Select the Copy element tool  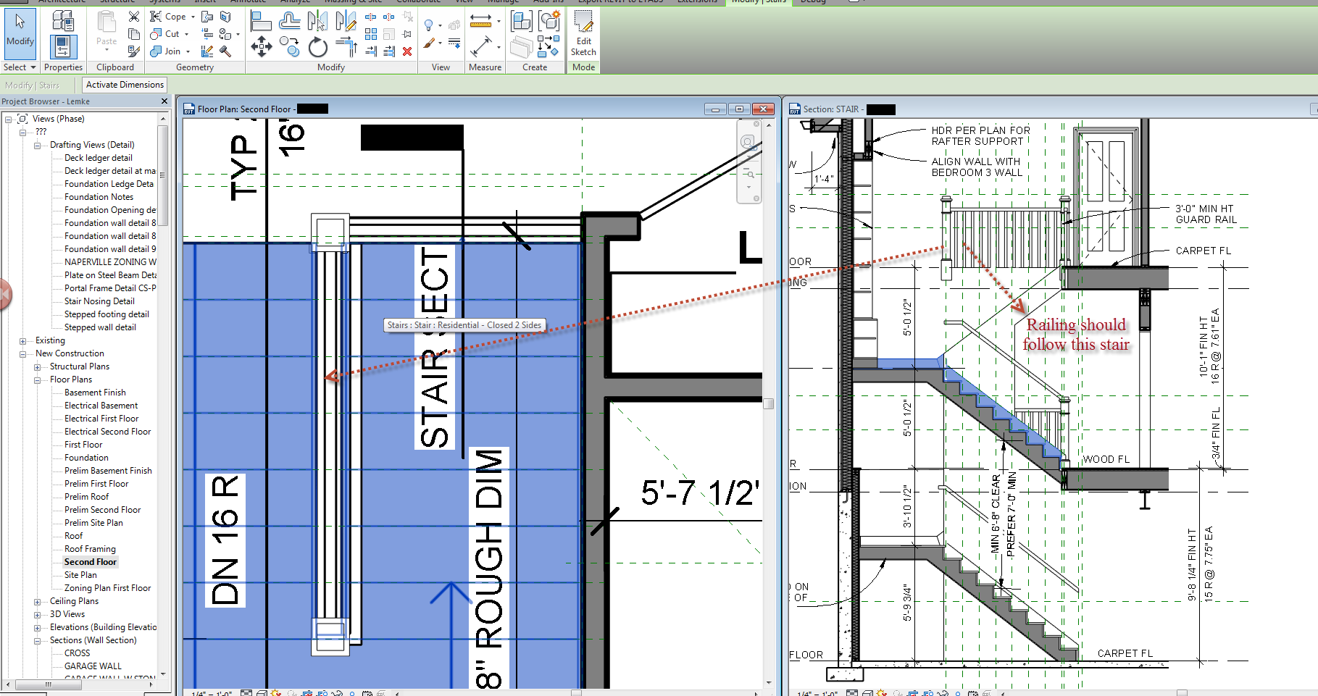point(289,48)
